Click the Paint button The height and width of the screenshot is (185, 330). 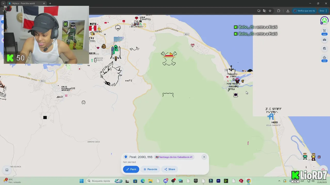pos(131,169)
